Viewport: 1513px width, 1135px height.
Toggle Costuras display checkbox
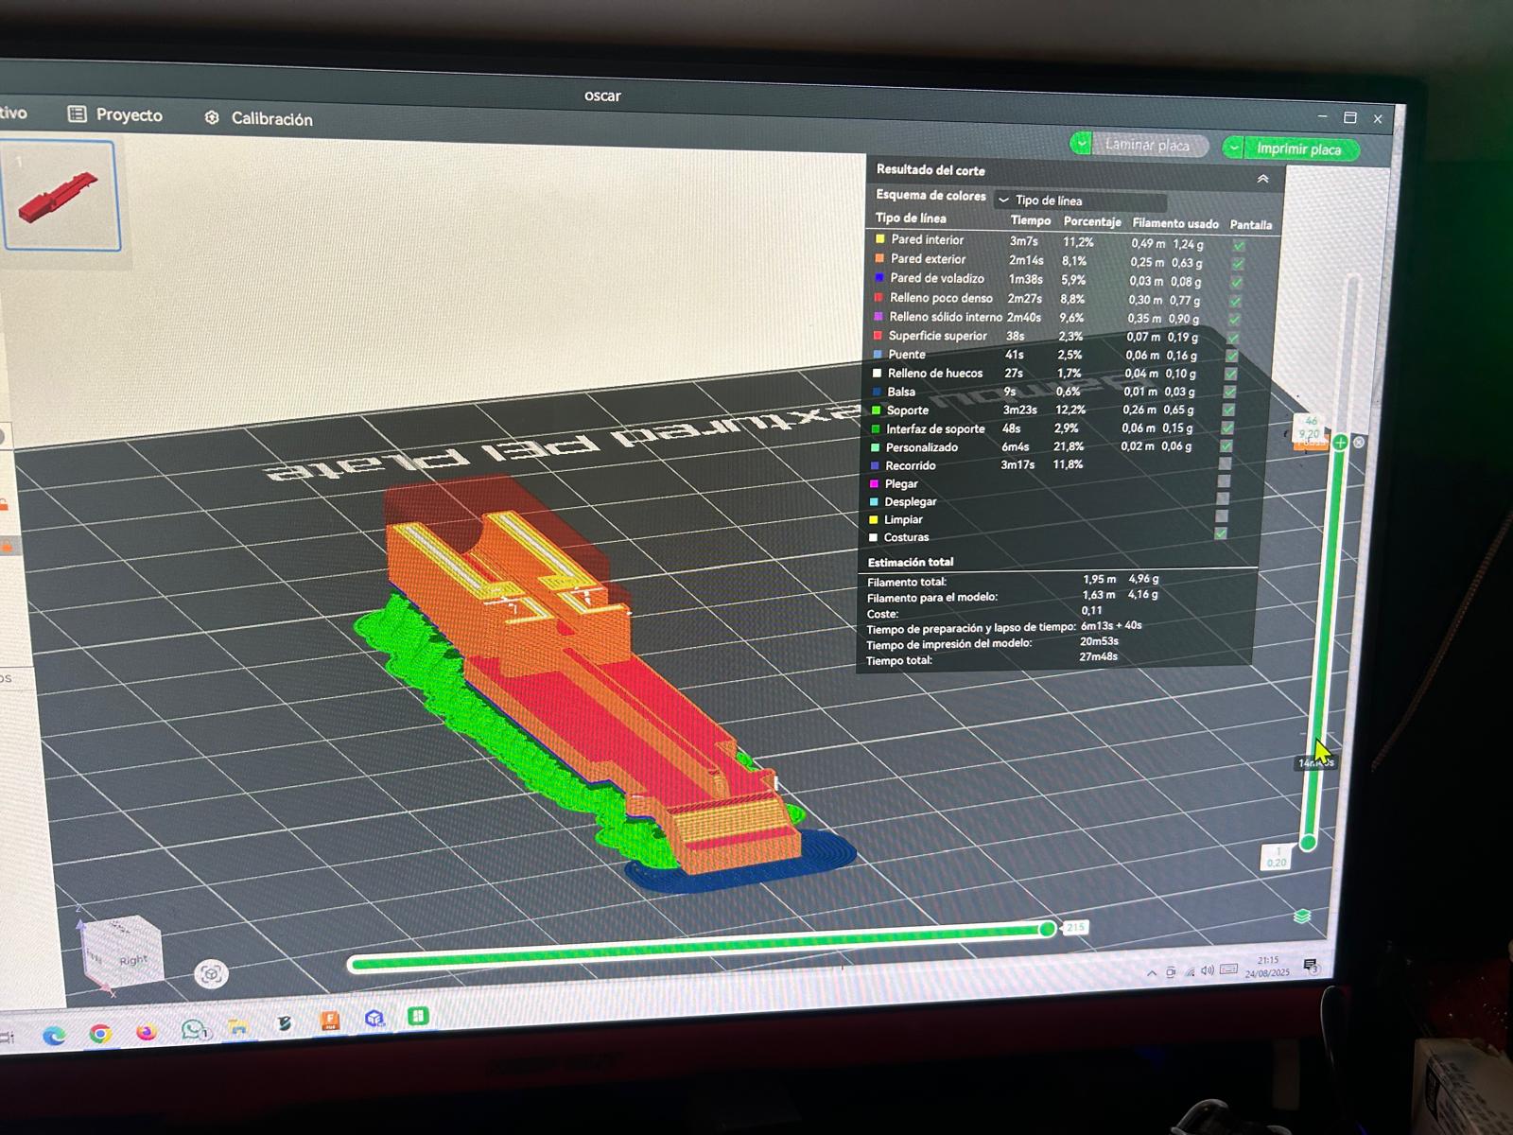point(1221,533)
